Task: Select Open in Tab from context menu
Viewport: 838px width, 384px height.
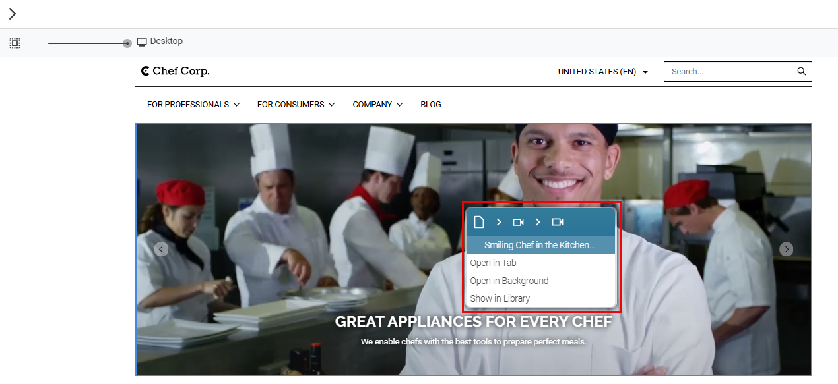Action: click(493, 263)
